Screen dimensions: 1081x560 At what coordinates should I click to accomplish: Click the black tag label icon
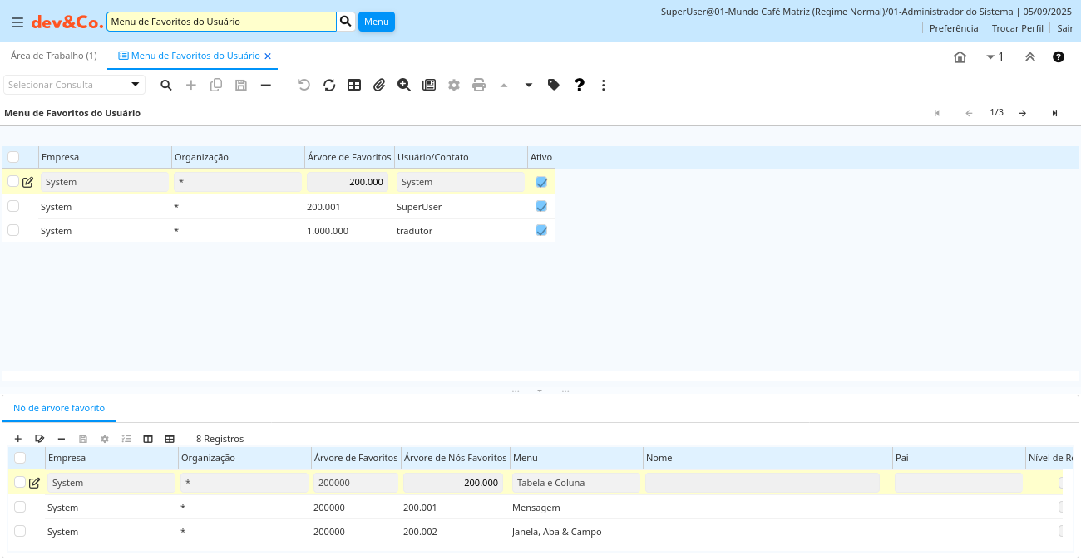tap(554, 85)
